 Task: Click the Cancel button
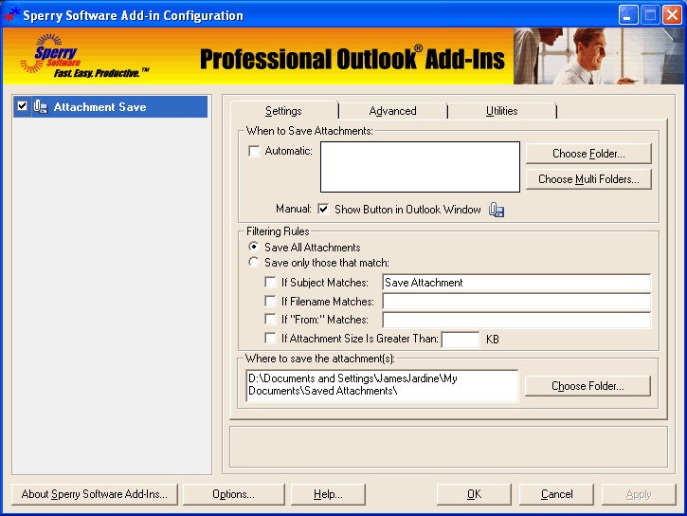(x=556, y=494)
